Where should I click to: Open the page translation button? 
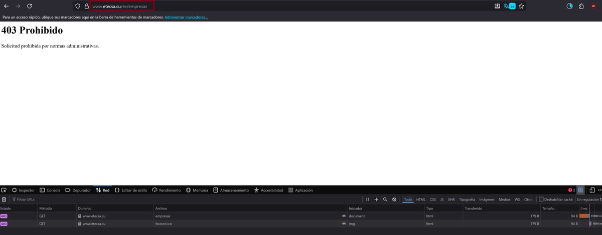[509, 6]
